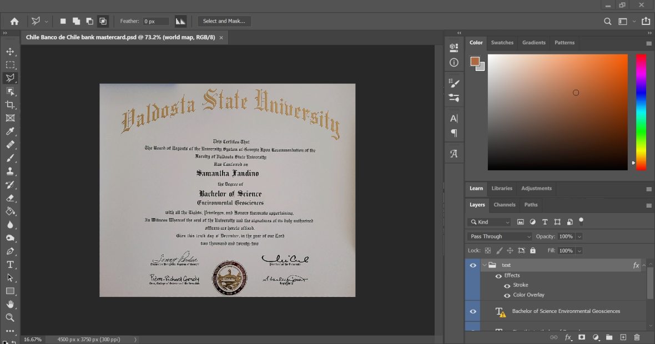Image resolution: width=655 pixels, height=344 pixels.
Task: Open the Pass Through blend mode dropdown
Action: [500, 236]
